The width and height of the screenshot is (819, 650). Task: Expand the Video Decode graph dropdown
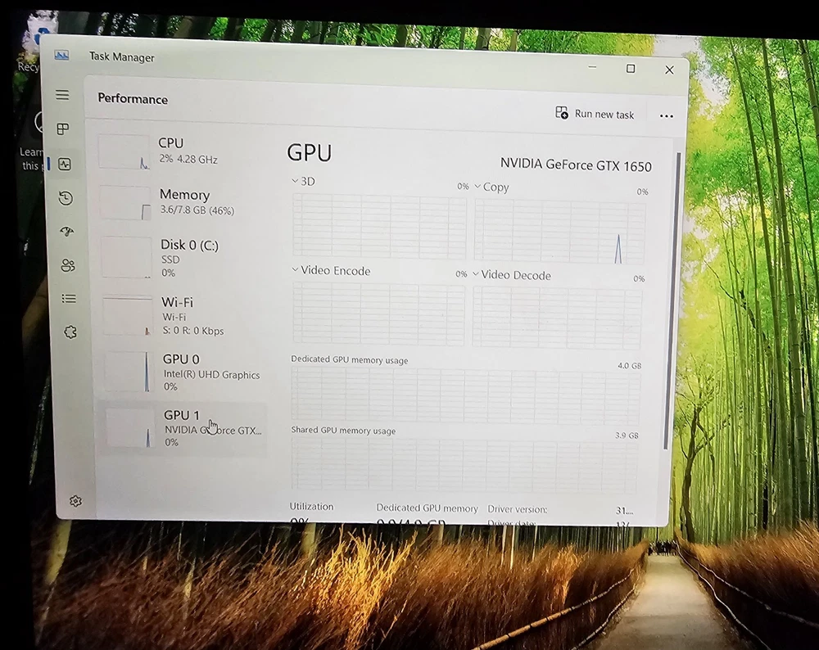click(x=476, y=275)
